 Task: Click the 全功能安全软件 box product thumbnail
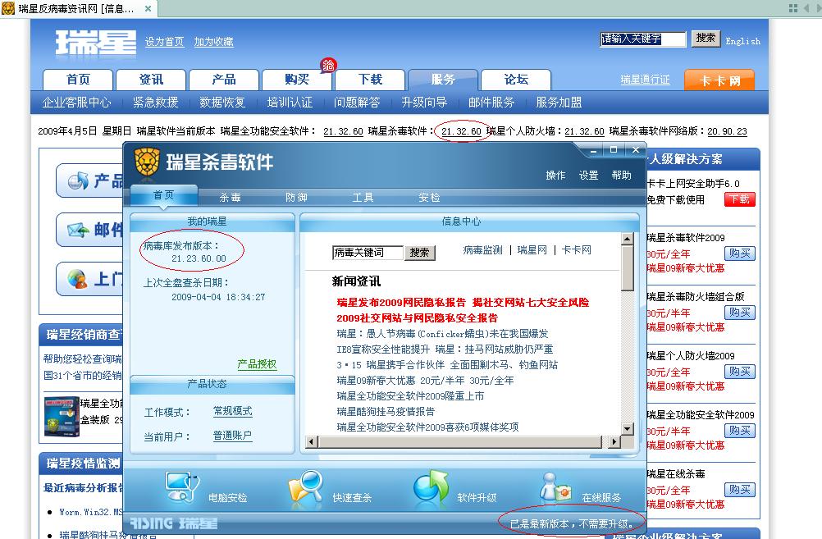pos(62,417)
